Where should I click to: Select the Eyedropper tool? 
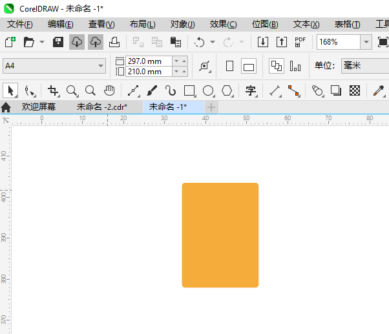click(379, 90)
